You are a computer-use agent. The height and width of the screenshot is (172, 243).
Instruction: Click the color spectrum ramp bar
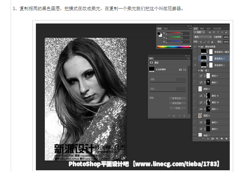(x=174, y=47)
